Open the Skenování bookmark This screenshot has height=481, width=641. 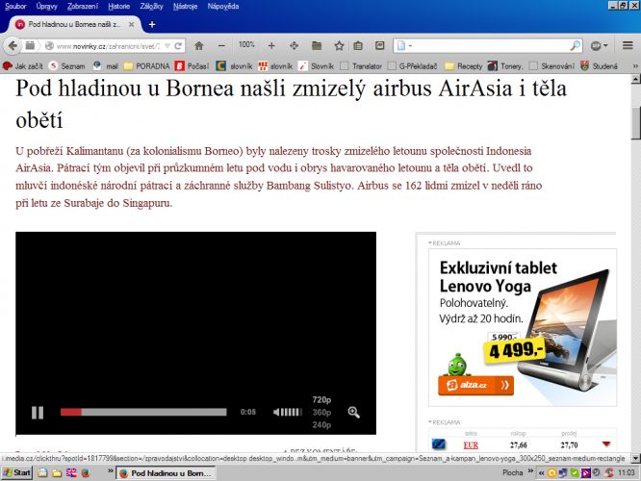point(551,65)
